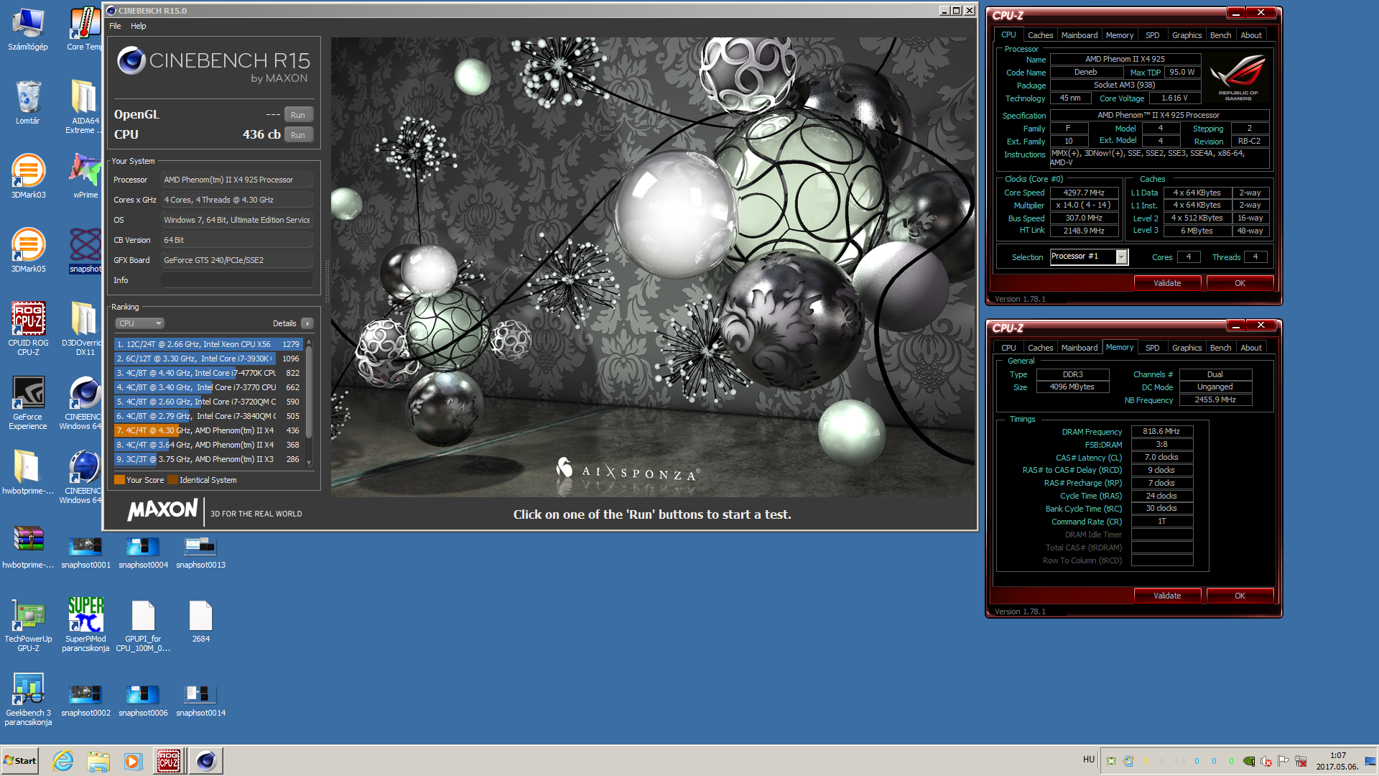1379x776 pixels.
Task: Open hwbotprime WinRAR archive icon
Action: [x=28, y=546]
